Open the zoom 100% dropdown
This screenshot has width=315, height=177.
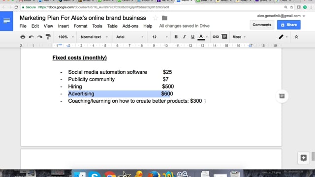[66, 37]
